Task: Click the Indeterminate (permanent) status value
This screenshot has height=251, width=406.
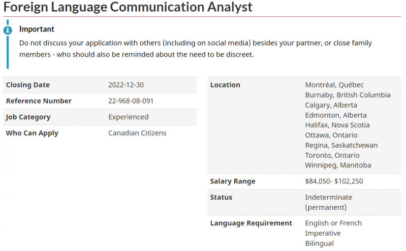Action: [x=328, y=202]
